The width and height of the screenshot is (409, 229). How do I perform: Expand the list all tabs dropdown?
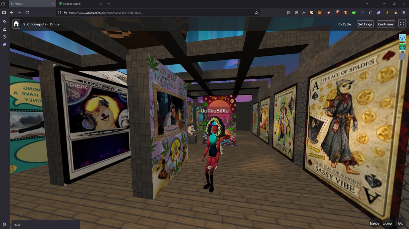point(367,4)
